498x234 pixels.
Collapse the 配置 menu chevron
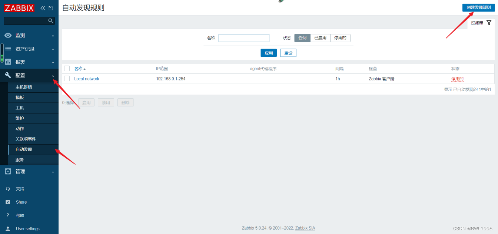tap(53, 76)
